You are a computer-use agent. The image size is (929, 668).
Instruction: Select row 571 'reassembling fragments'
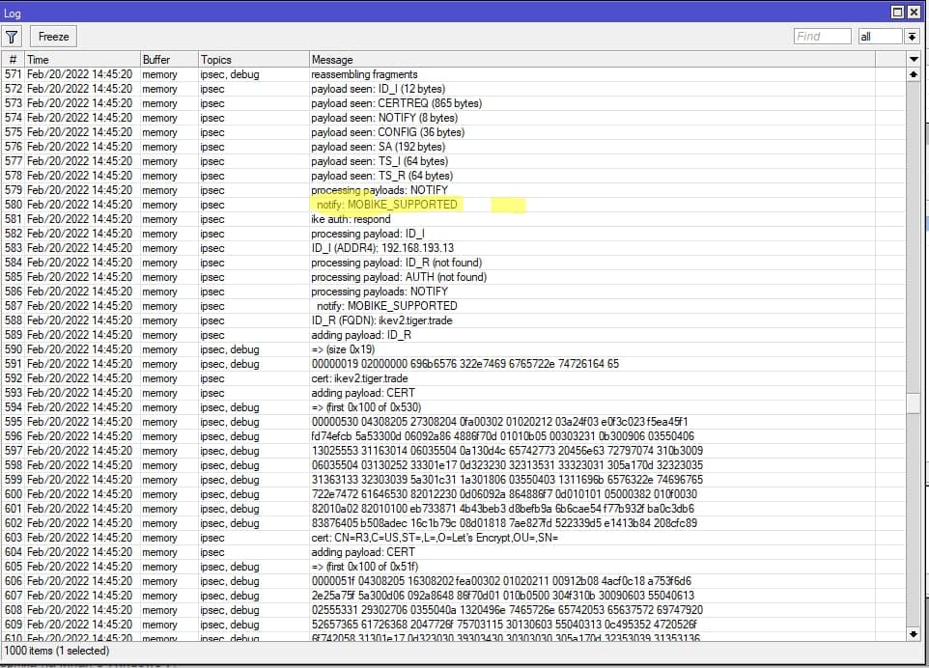[x=454, y=74]
